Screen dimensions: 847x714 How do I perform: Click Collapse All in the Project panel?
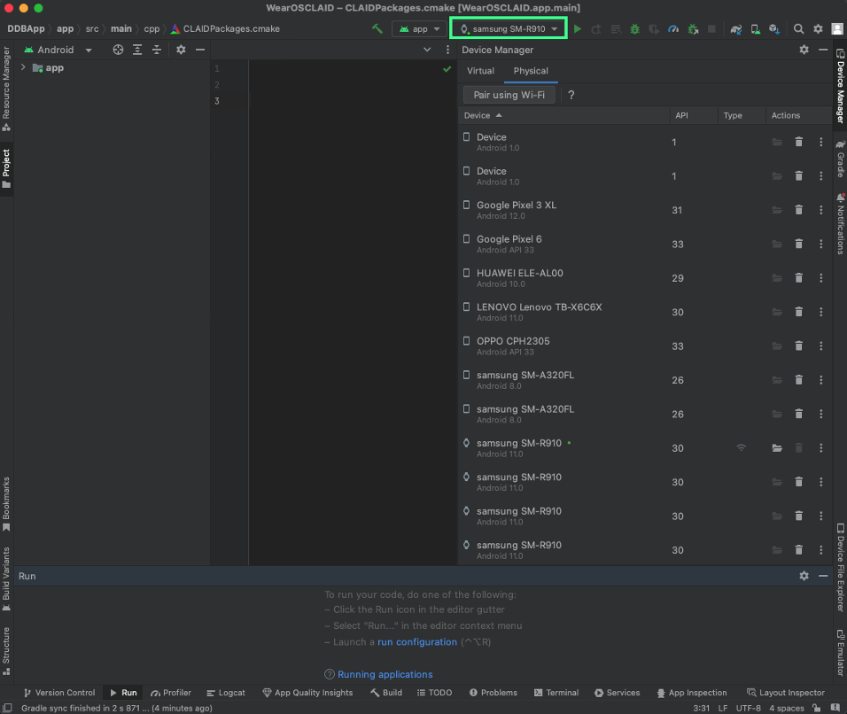pos(157,50)
